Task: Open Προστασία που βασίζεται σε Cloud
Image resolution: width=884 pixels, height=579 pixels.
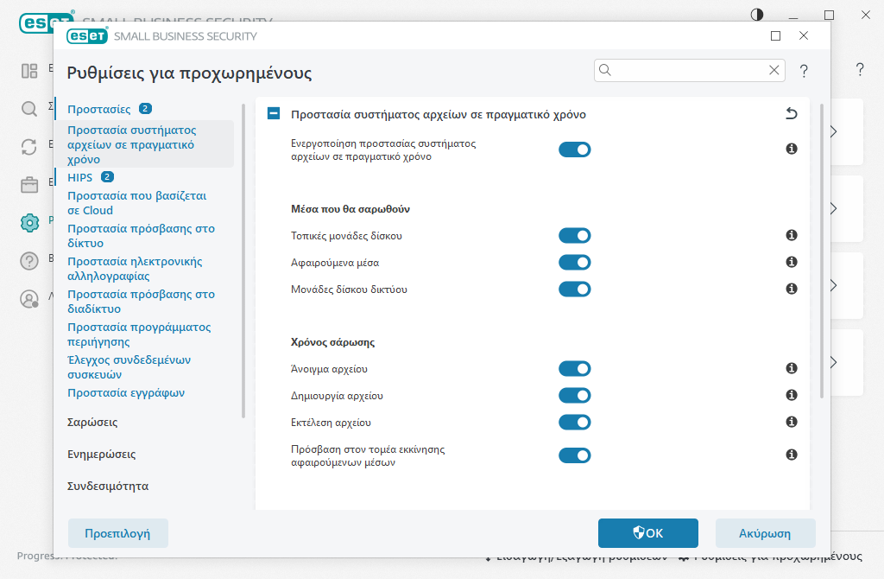Action: point(136,203)
